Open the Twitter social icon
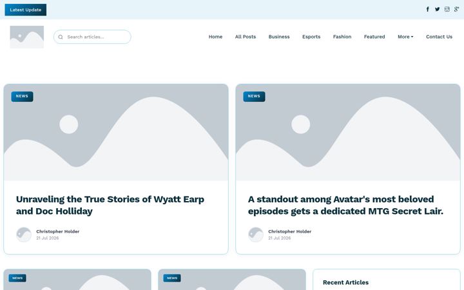 (438, 10)
